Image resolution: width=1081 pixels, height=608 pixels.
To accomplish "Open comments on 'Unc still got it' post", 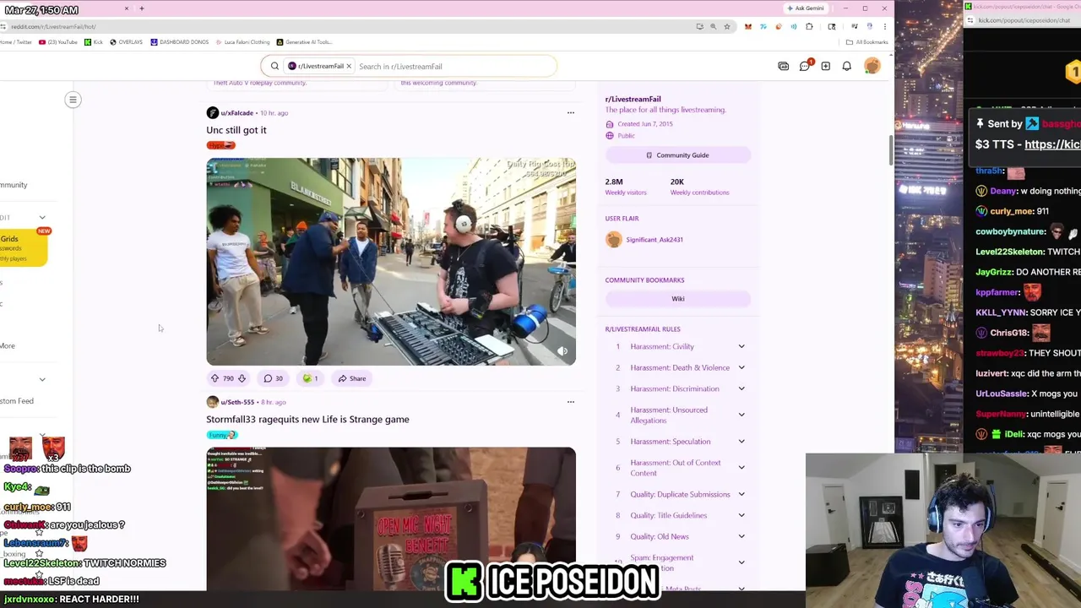I will (273, 378).
